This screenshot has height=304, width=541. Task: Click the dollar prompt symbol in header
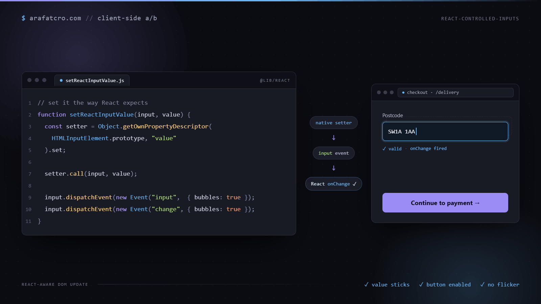click(x=23, y=18)
